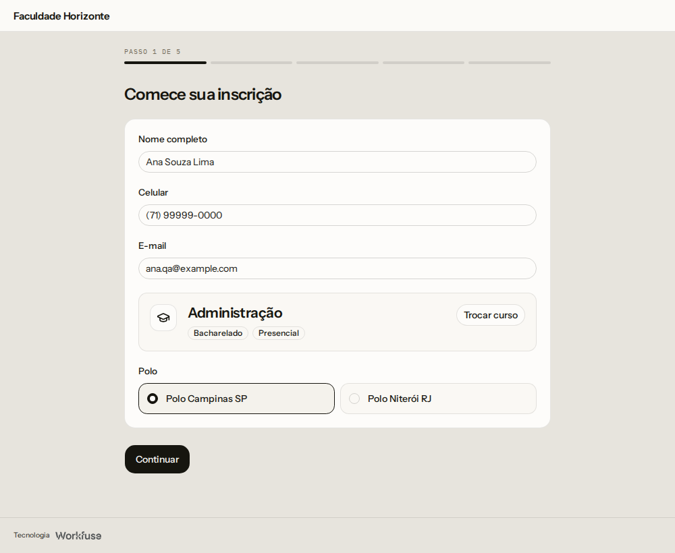Click the 'Passo 1 de 5' label

pyautogui.click(x=153, y=52)
